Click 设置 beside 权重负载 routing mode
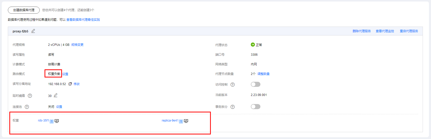 pos(65,74)
